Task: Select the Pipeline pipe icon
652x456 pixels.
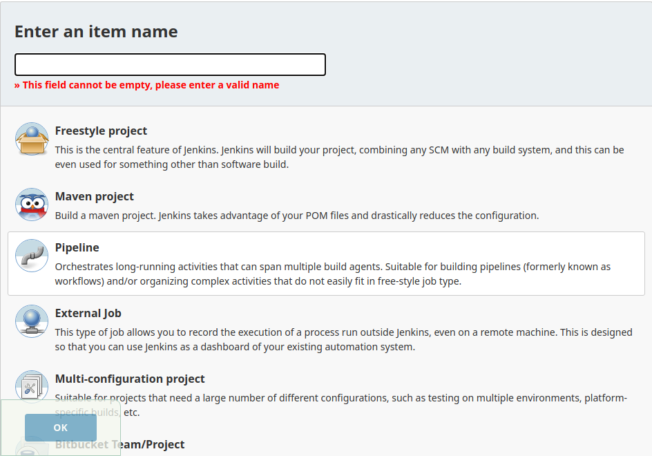Action: (x=32, y=256)
